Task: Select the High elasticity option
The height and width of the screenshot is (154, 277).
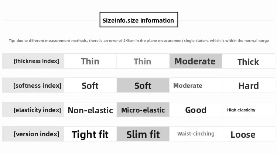Action: (241, 110)
